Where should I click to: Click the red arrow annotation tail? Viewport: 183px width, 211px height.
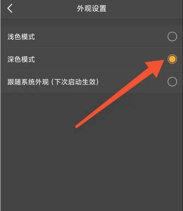tap(77, 126)
